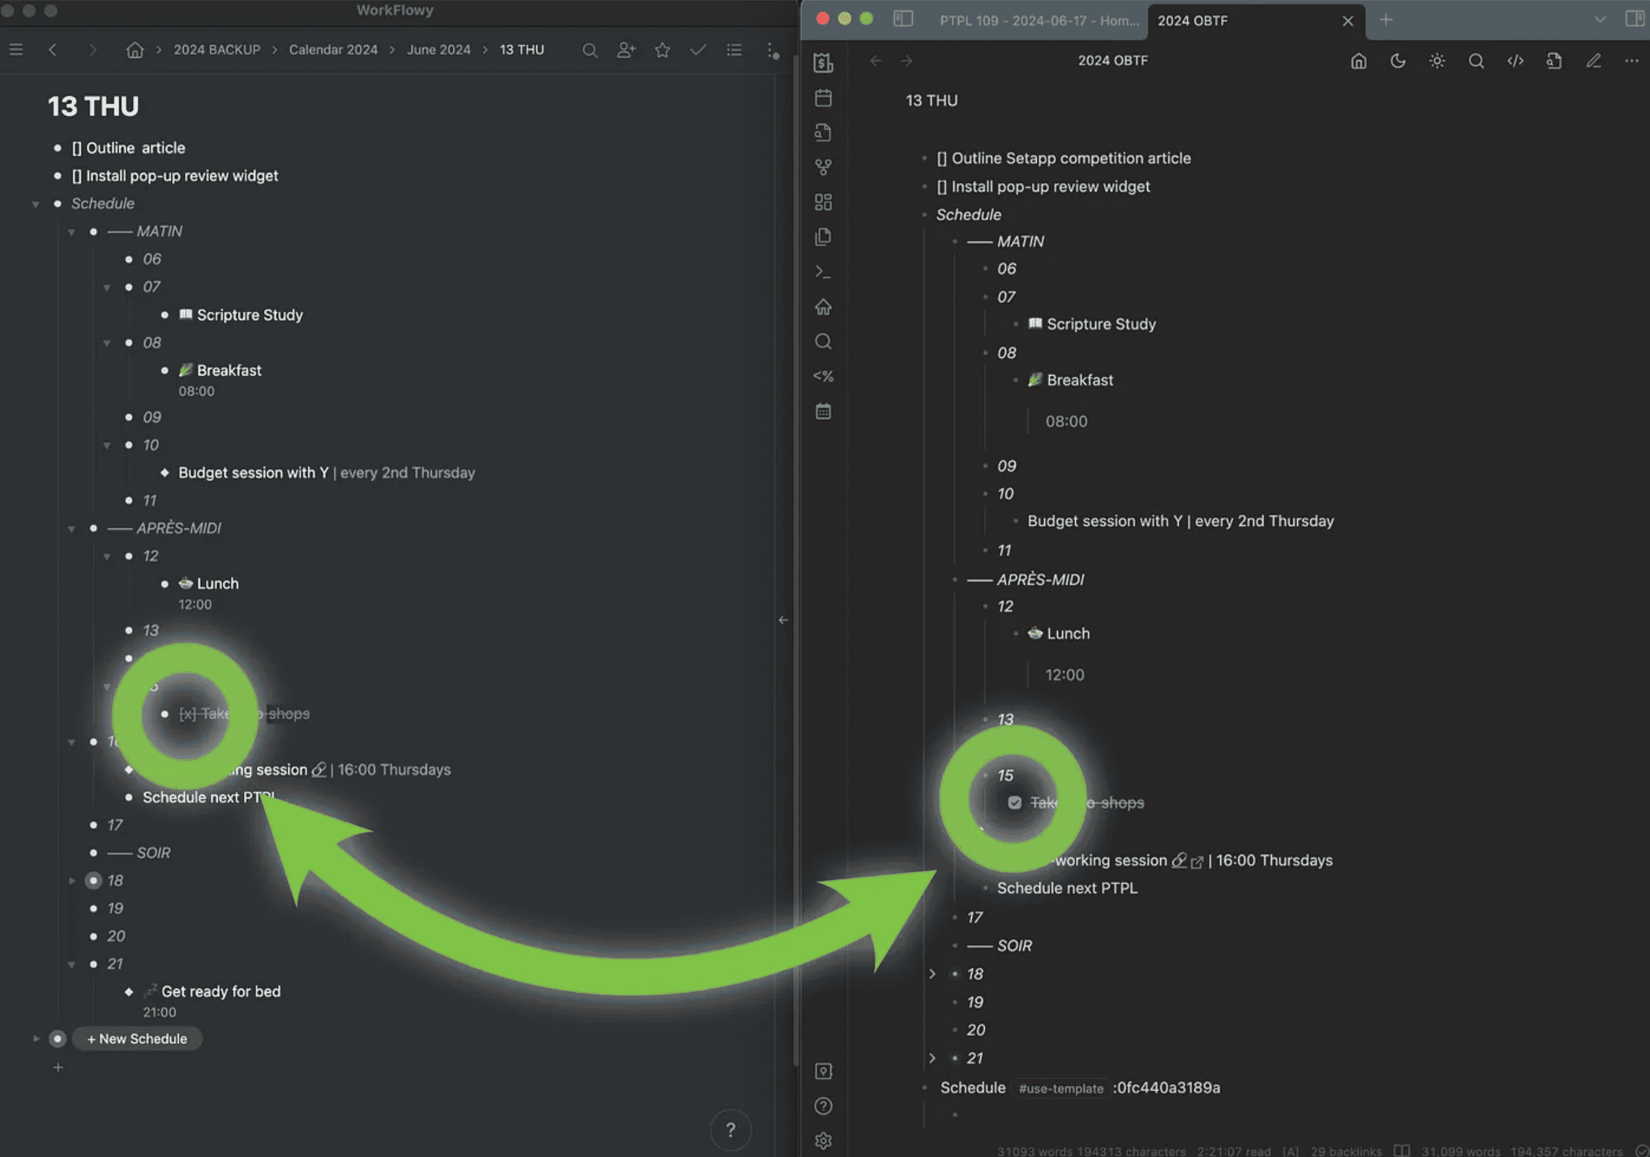Viewport: 1650px width, 1157px height.
Task: Expand the 18 item in right window
Action: tap(932, 973)
